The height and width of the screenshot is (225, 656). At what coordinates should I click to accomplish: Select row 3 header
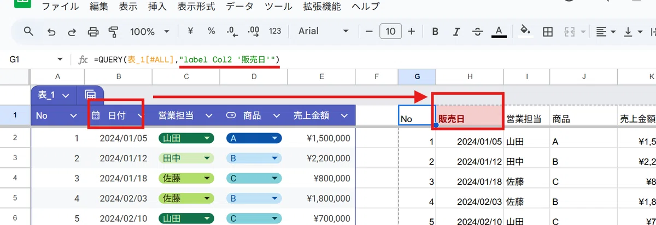(x=15, y=159)
